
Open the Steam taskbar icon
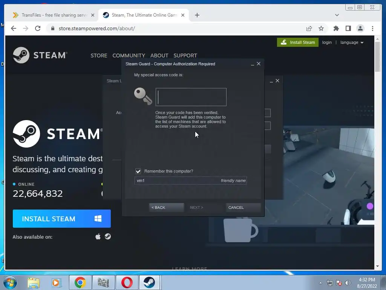(149, 282)
